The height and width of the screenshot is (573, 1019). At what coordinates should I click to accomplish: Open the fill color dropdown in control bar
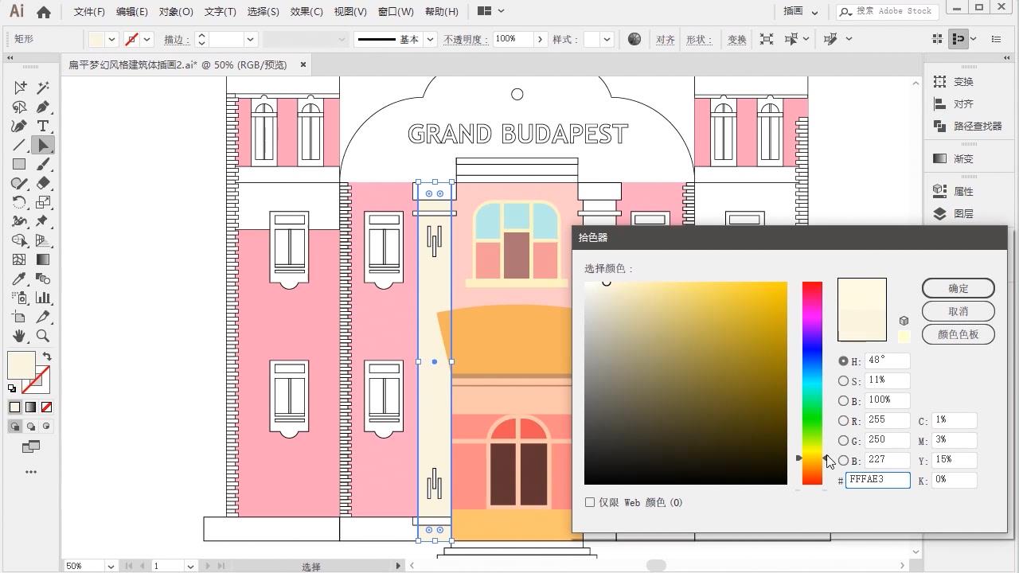point(111,39)
